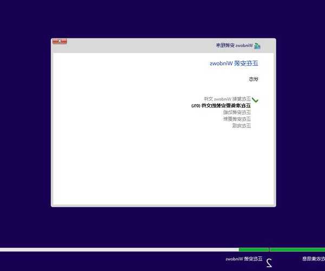Click the empty white area in setup dialog
This screenshot has height=271, width=325.
coord(135,163)
